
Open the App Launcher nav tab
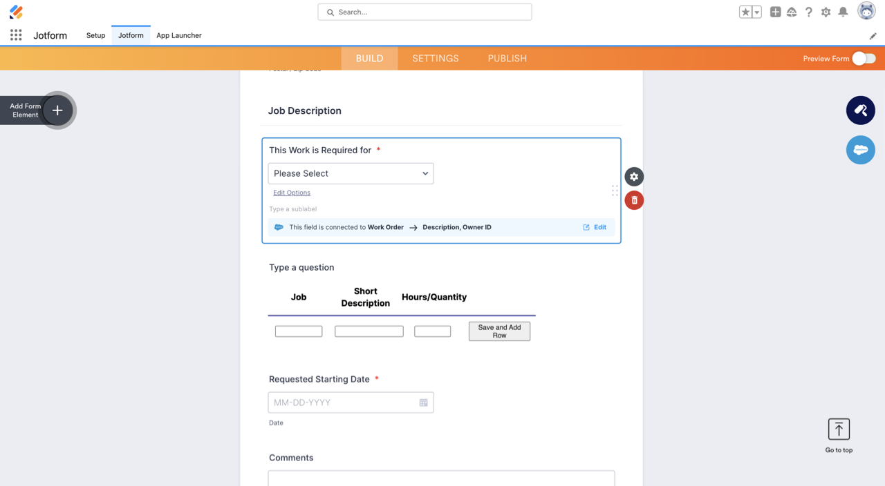(x=179, y=35)
